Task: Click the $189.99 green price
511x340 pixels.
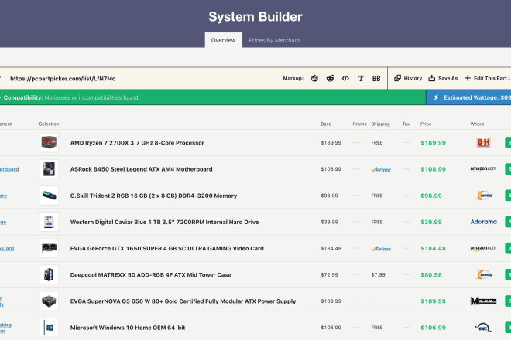Action: coord(433,143)
